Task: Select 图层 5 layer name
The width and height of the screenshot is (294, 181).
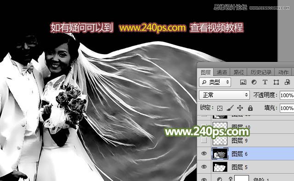Action: [x=240, y=167]
